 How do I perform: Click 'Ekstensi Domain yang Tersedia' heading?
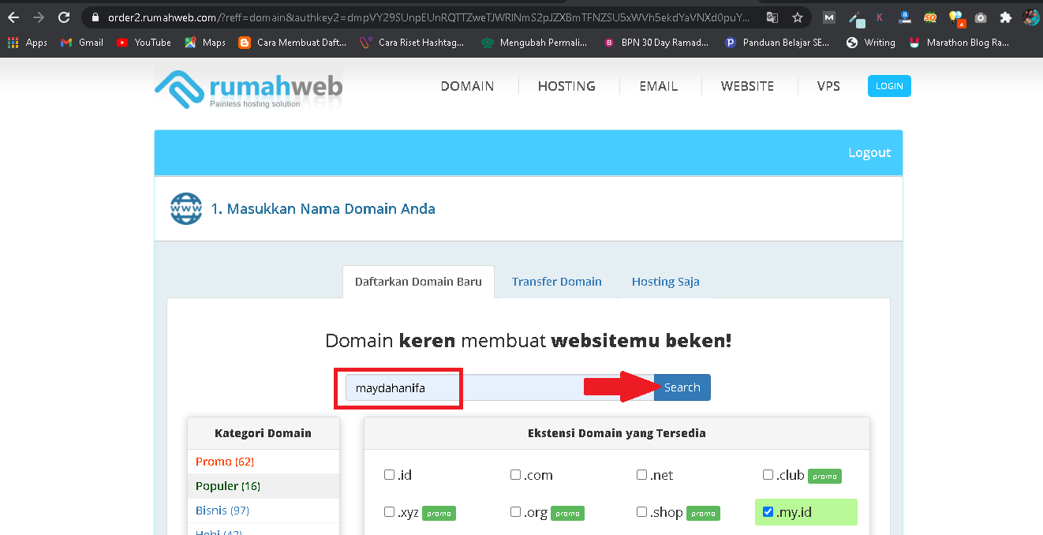pos(617,433)
